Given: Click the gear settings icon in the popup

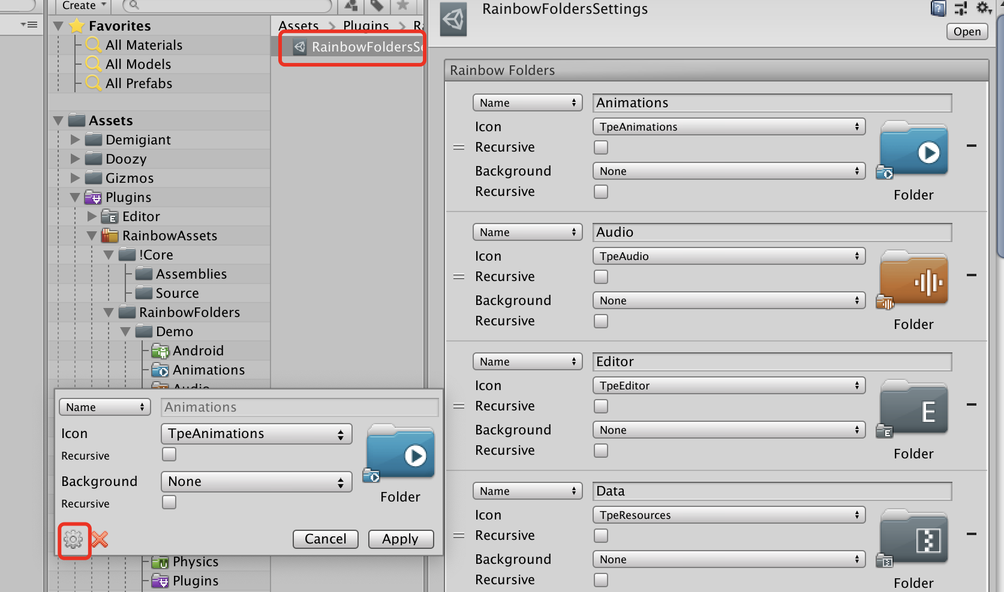Looking at the screenshot, I should (73, 540).
